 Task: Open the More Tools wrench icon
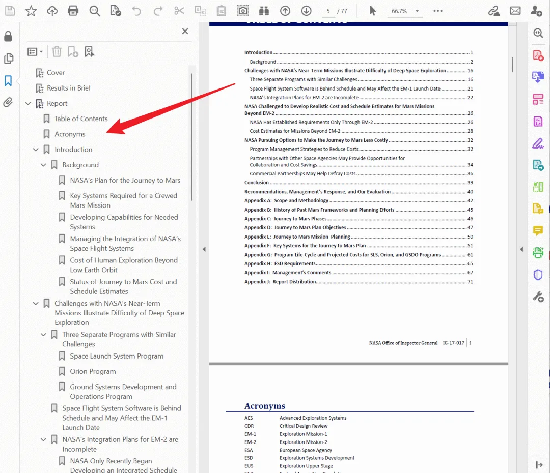538,297
